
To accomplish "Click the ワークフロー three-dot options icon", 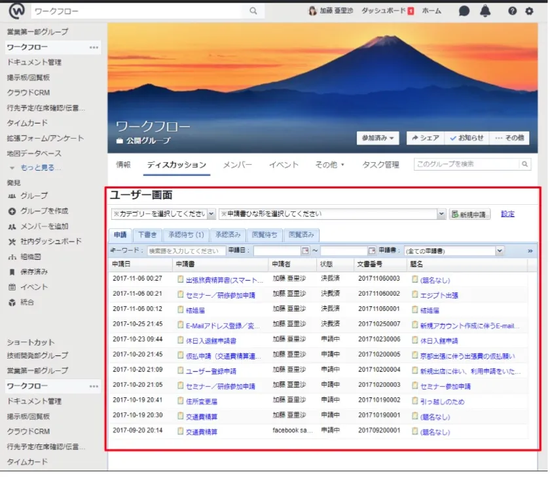I will [x=94, y=48].
